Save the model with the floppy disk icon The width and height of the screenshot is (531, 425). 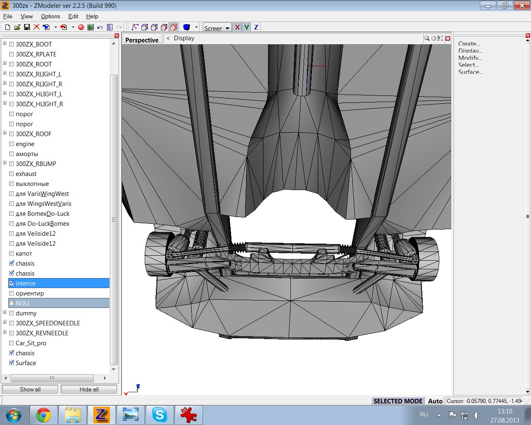[27, 27]
